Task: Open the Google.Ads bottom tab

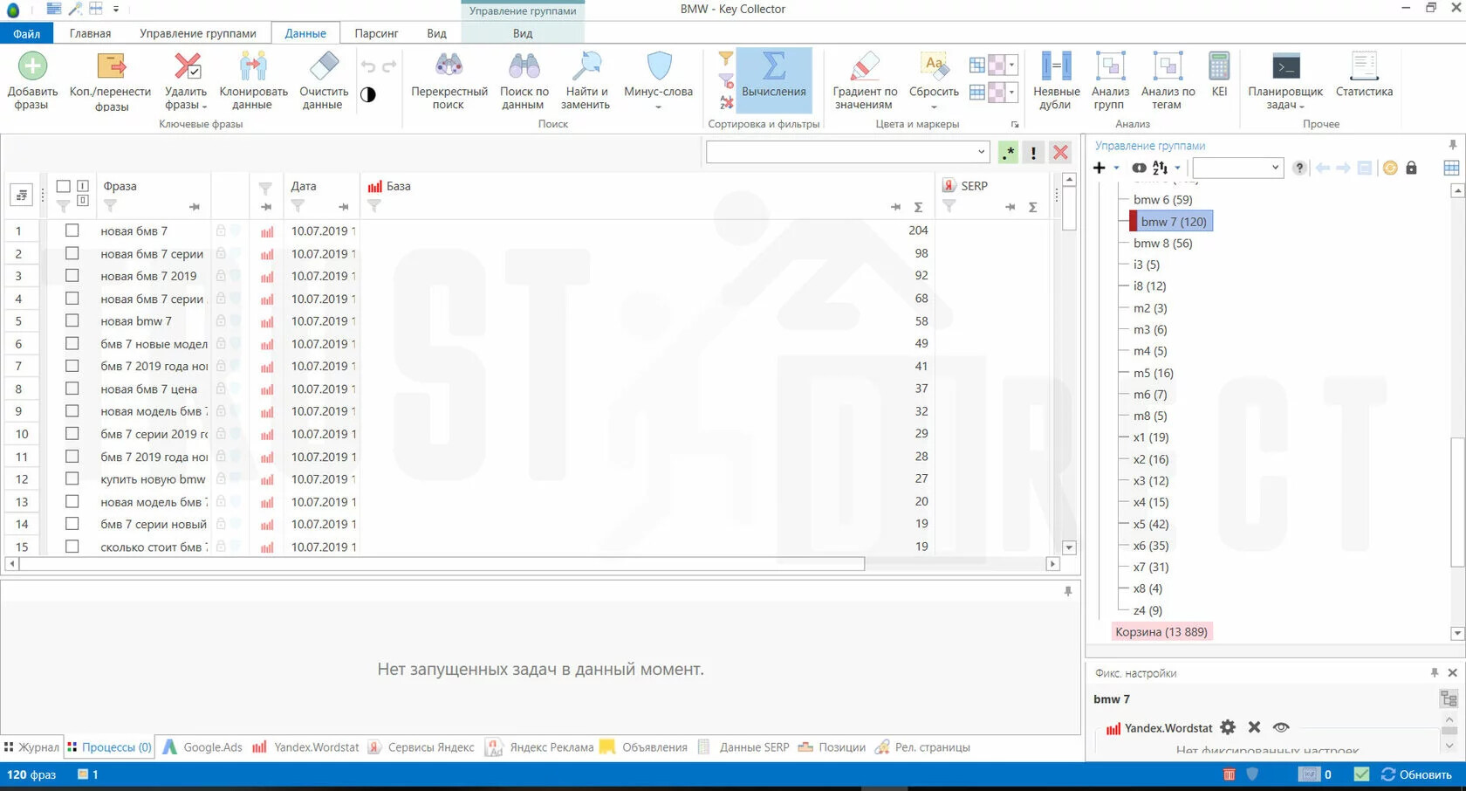Action: tap(202, 747)
